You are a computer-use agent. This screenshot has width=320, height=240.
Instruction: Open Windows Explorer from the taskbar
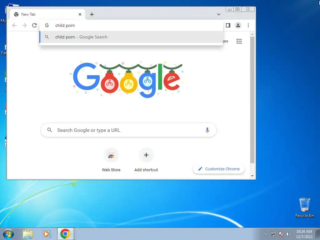click(28, 234)
